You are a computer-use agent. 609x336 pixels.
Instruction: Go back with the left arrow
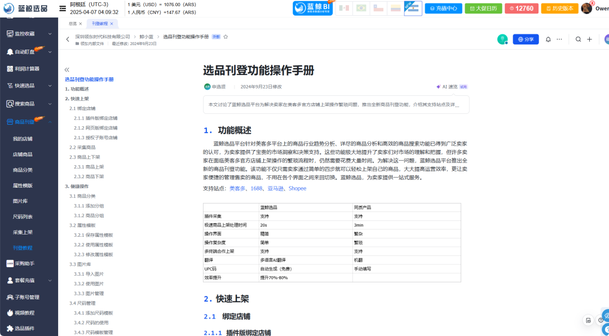(68, 39)
